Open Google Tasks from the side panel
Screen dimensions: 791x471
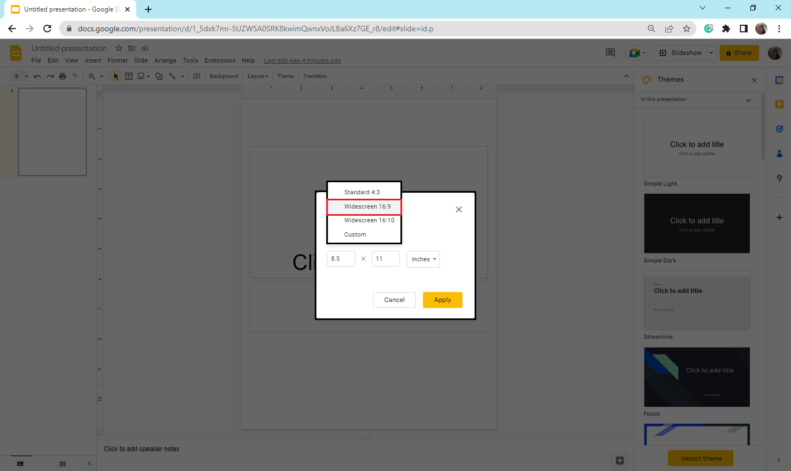[x=779, y=128]
